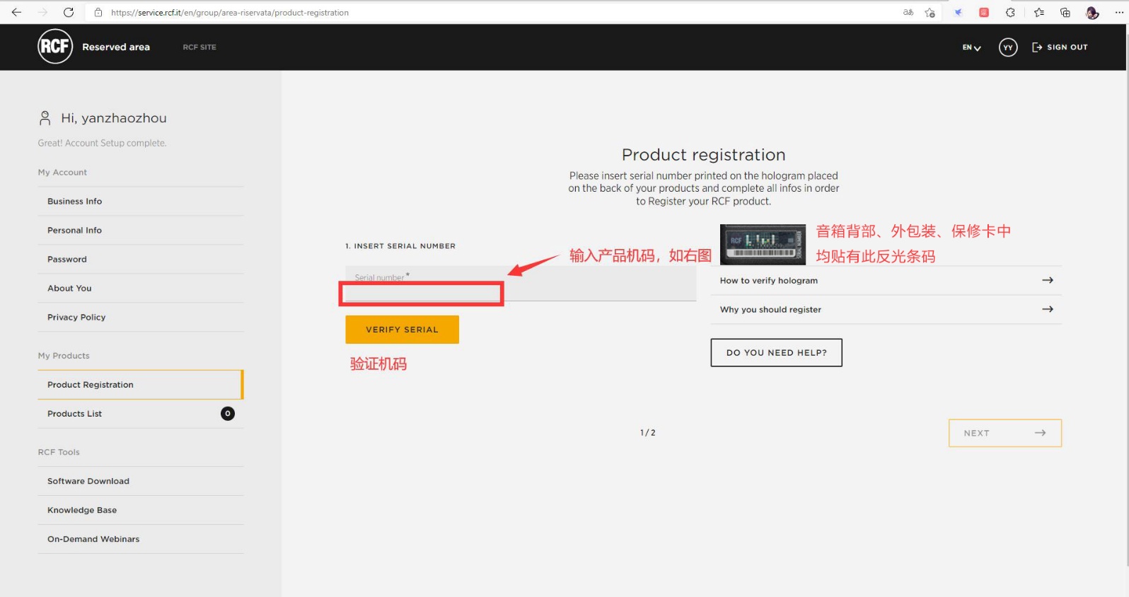
Task: Click the Insert Serial Number label
Action: [x=400, y=246]
